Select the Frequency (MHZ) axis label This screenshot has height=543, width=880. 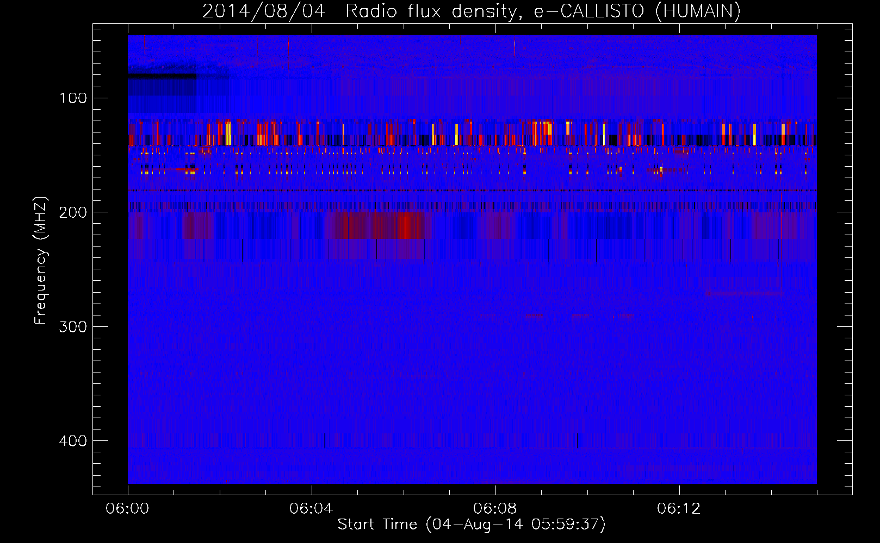coord(41,260)
